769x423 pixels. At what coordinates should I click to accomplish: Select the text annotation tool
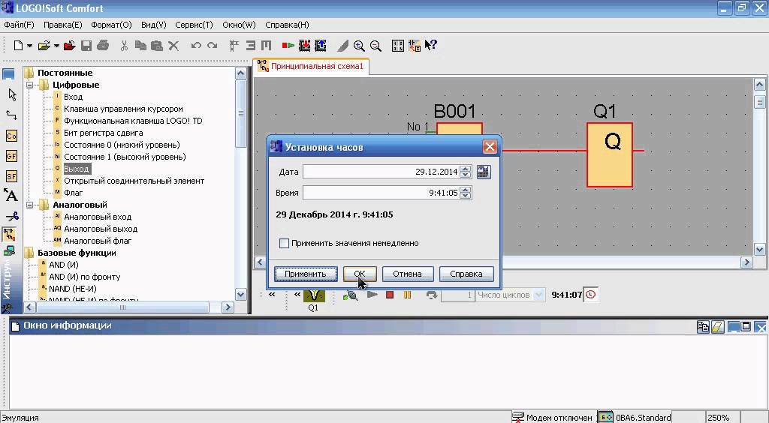[x=11, y=195]
